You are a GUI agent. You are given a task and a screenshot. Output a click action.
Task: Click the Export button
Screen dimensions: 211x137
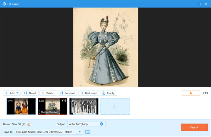coord(194,127)
